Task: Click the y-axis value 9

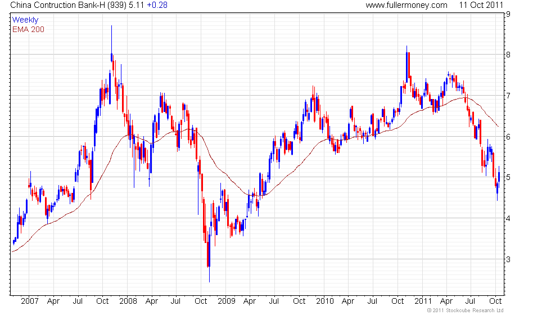Action: point(508,14)
